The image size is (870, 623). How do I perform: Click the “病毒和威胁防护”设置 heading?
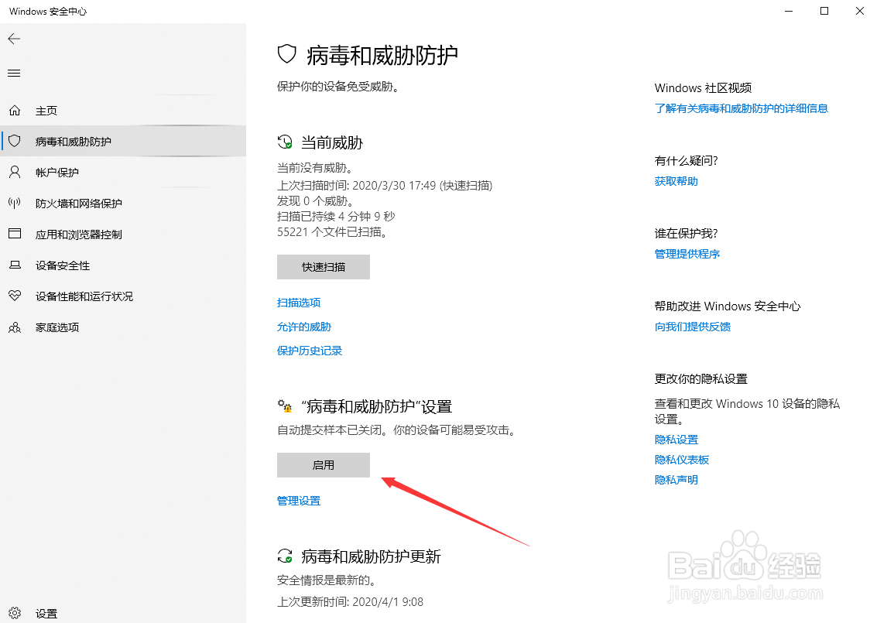point(377,406)
